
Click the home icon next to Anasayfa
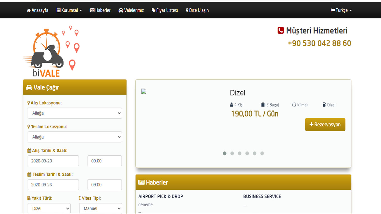coord(29,10)
